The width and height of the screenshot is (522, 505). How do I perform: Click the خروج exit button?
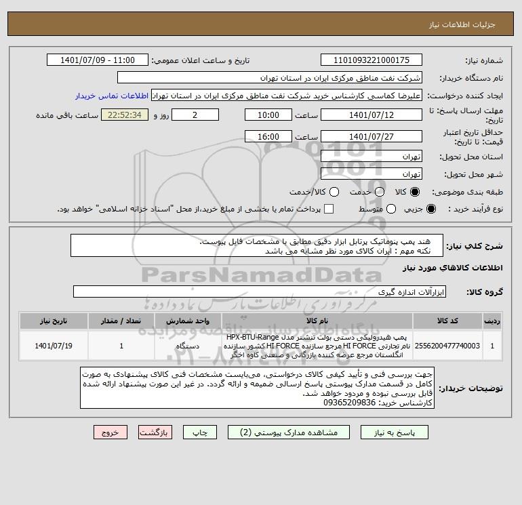[x=111, y=432]
